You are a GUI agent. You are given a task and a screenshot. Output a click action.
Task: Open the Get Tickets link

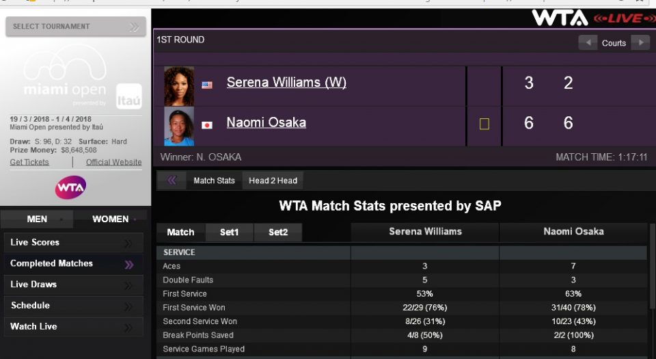[x=29, y=162]
